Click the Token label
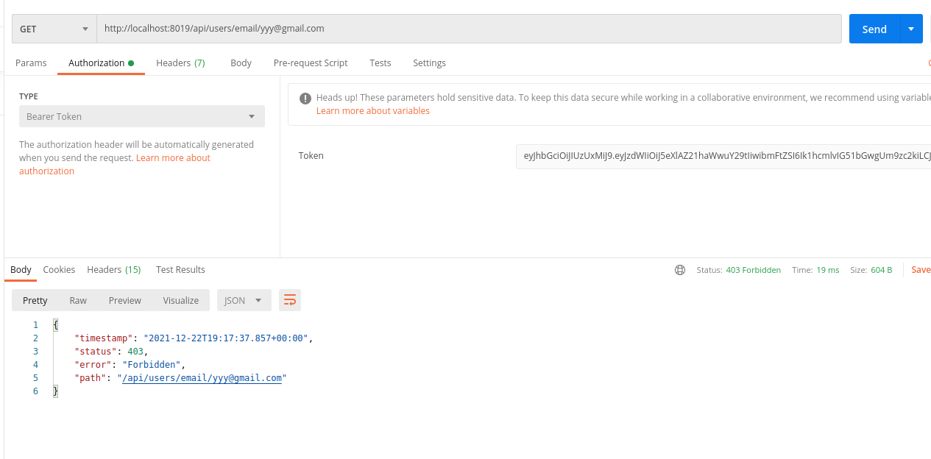This screenshot has width=931, height=459. coord(311,156)
